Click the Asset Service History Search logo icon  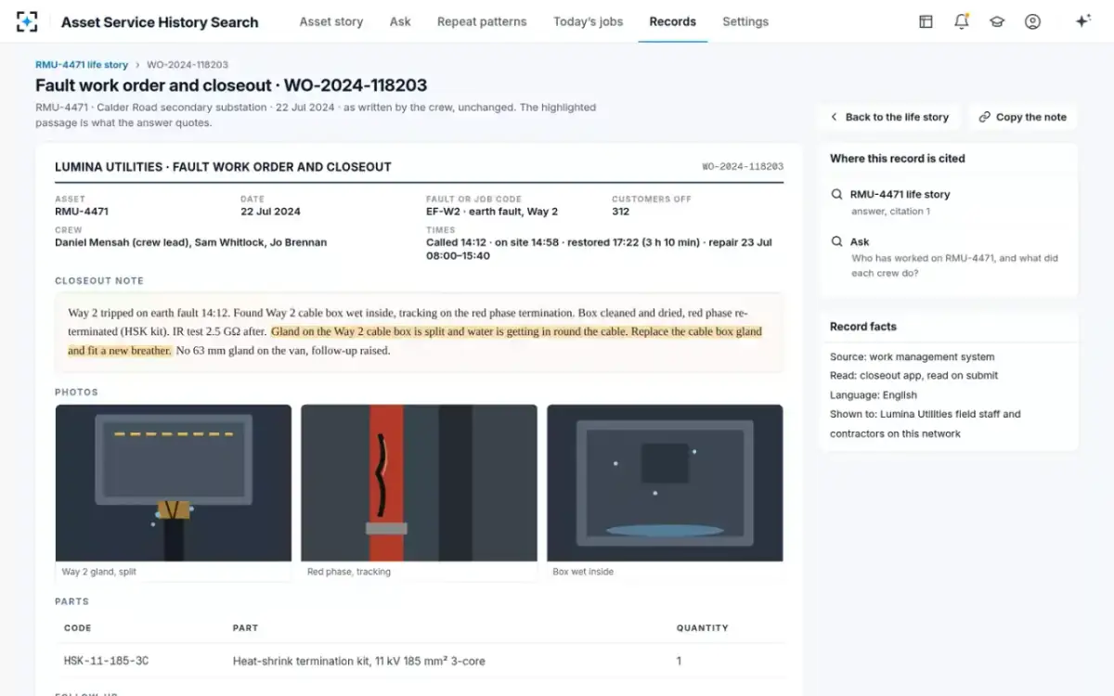click(x=28, y=21)
